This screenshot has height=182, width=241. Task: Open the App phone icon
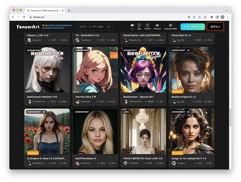(x=139, y=27)
